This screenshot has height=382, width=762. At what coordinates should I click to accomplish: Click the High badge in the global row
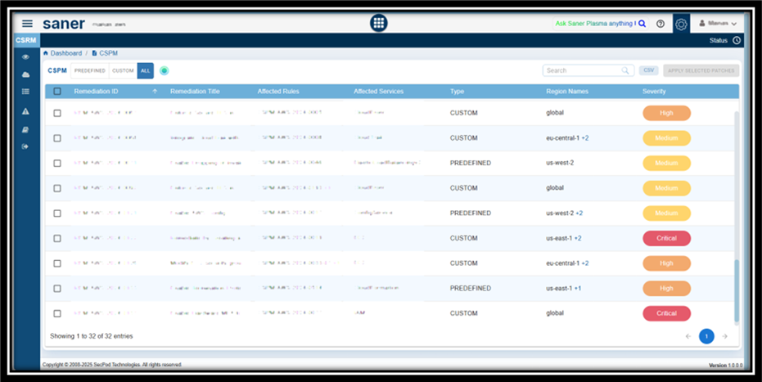pos(667,113)
